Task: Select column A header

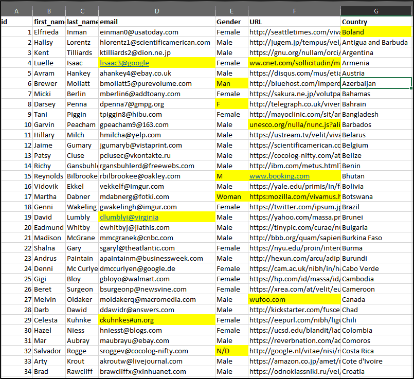Action: [16, 11]
